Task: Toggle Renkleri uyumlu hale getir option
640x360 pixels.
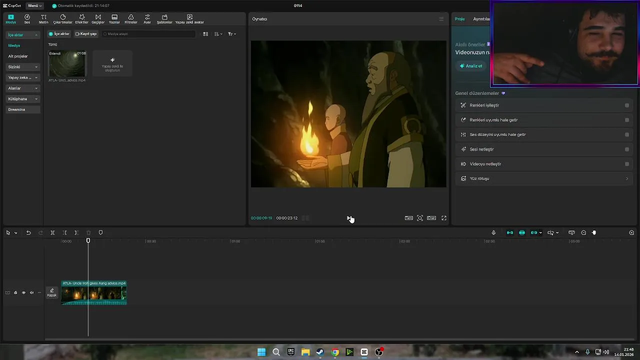Action: 627,120
